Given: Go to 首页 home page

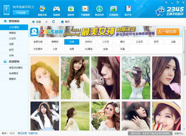Looking at the screenshot, I should point(65,22).
